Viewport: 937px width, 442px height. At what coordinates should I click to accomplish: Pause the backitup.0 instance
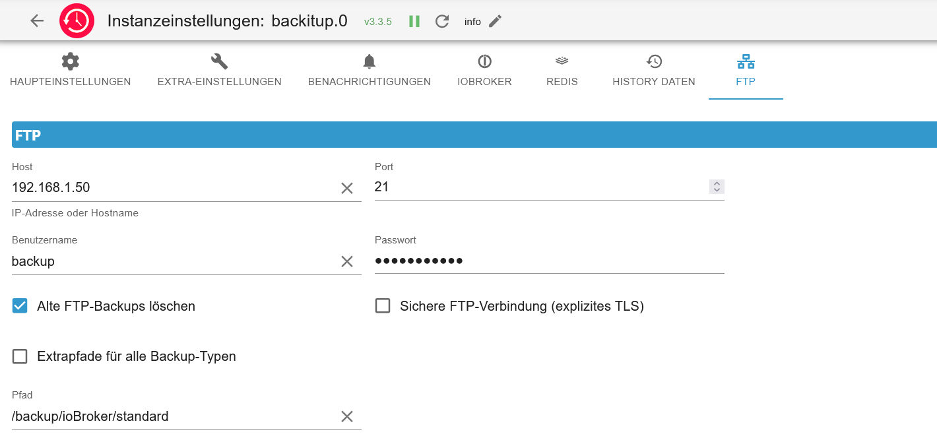(x=414, y=21)
